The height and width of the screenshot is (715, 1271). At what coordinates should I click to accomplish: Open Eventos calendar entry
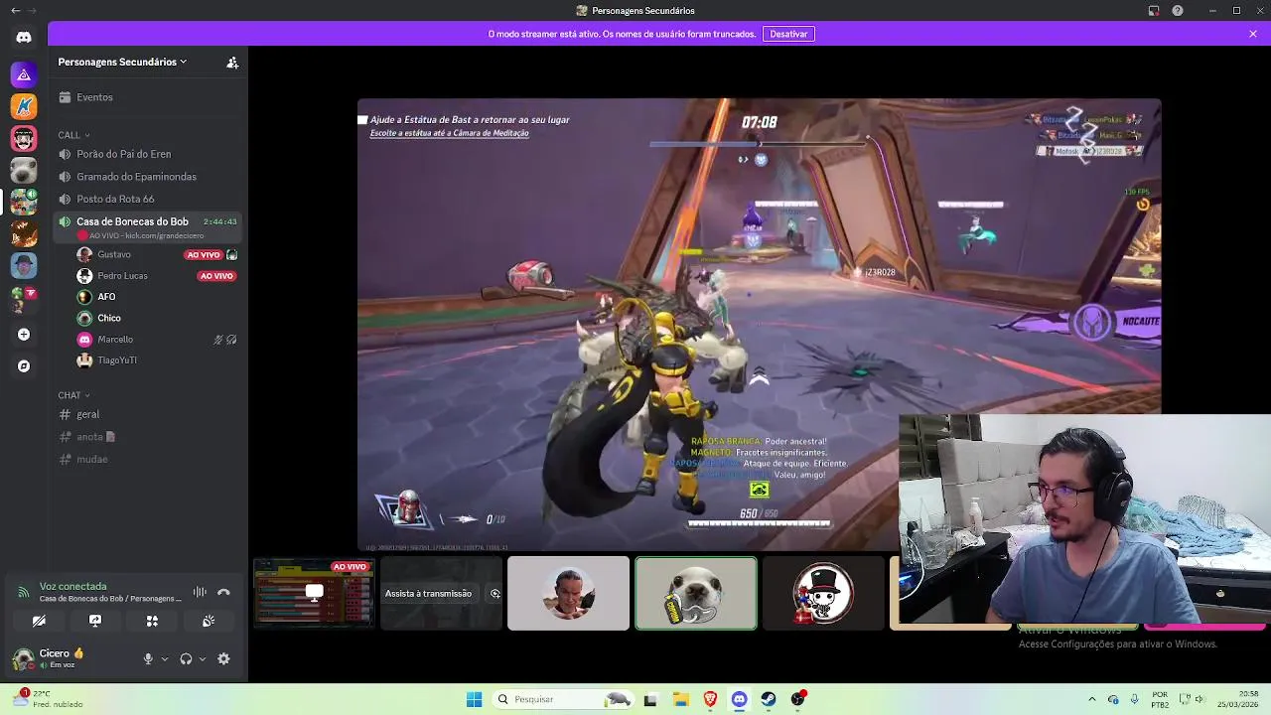pos(149,97)
